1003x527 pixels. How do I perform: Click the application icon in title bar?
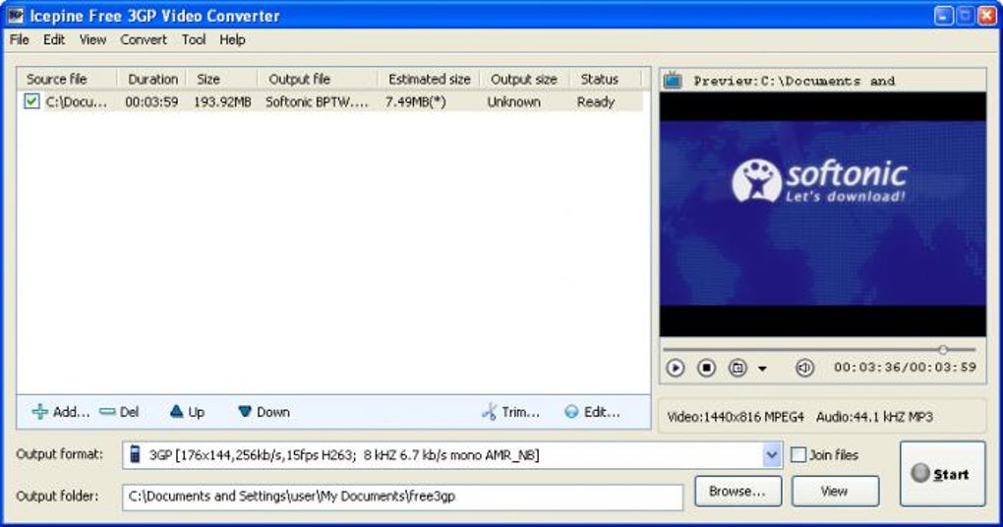(16, 16)
